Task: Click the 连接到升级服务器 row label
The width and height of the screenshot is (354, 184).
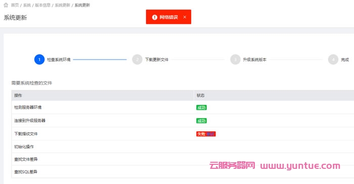Action: (x=30, y=120)
